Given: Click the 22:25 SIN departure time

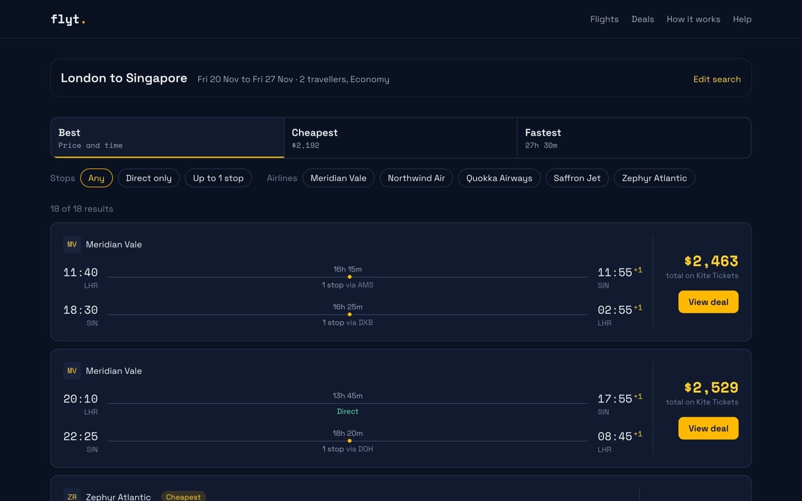Looking at the screenshot, I should 81,436.
